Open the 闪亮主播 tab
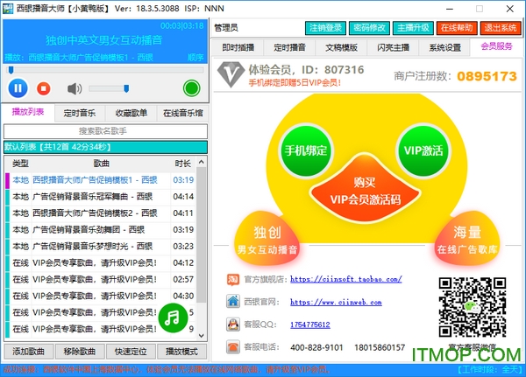The width and height of the screenshot is (526, 377). pos(393,47)
